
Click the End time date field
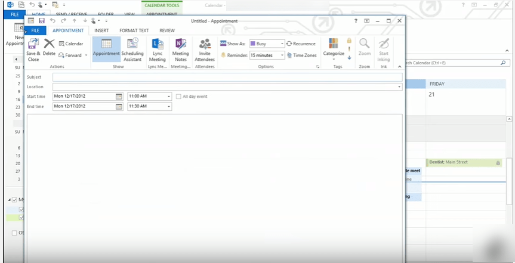(84, 106)
